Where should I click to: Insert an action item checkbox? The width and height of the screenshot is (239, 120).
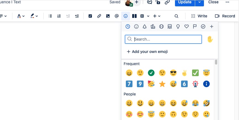click(x=90, y=16)
